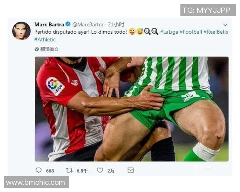The image size is (240, 192).
Task: Click the reply speech bubble icon
Action: [x=38, y=170]
